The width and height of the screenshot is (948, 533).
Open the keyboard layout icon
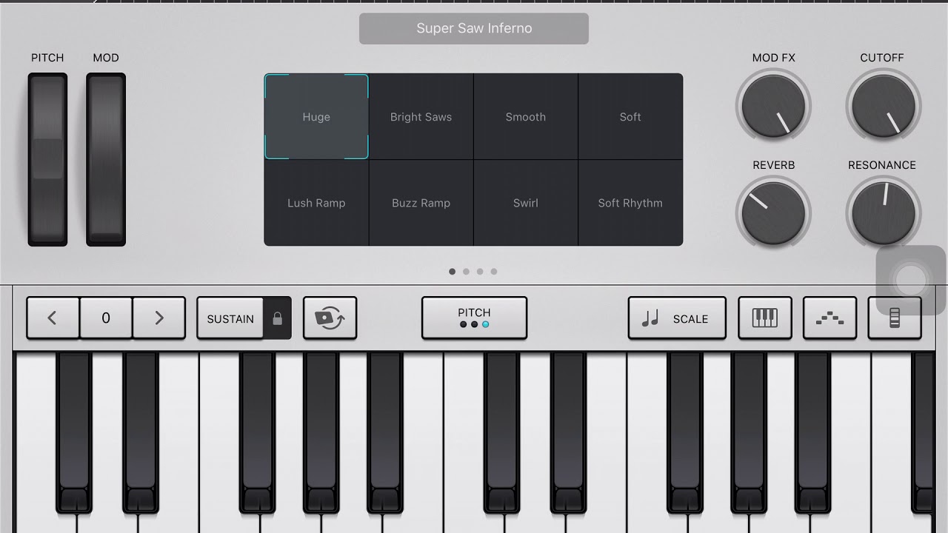point(765,318)
